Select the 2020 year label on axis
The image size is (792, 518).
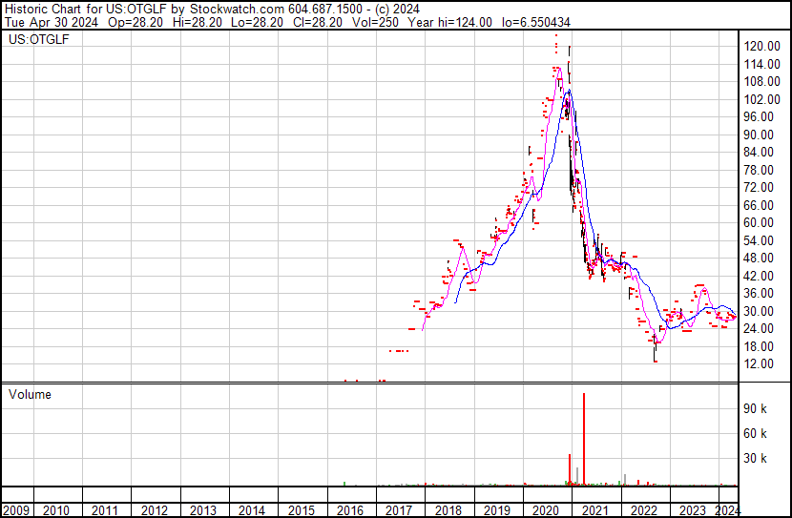[546, 510]
